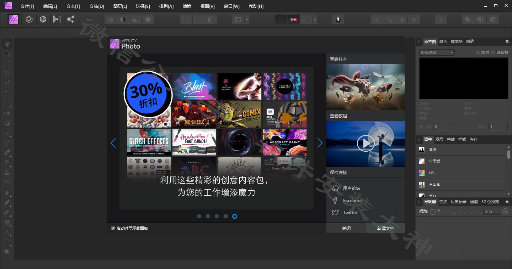Open the Assistant manager toolbar icon
The image size is (512, 269).
tap(338, 19)
